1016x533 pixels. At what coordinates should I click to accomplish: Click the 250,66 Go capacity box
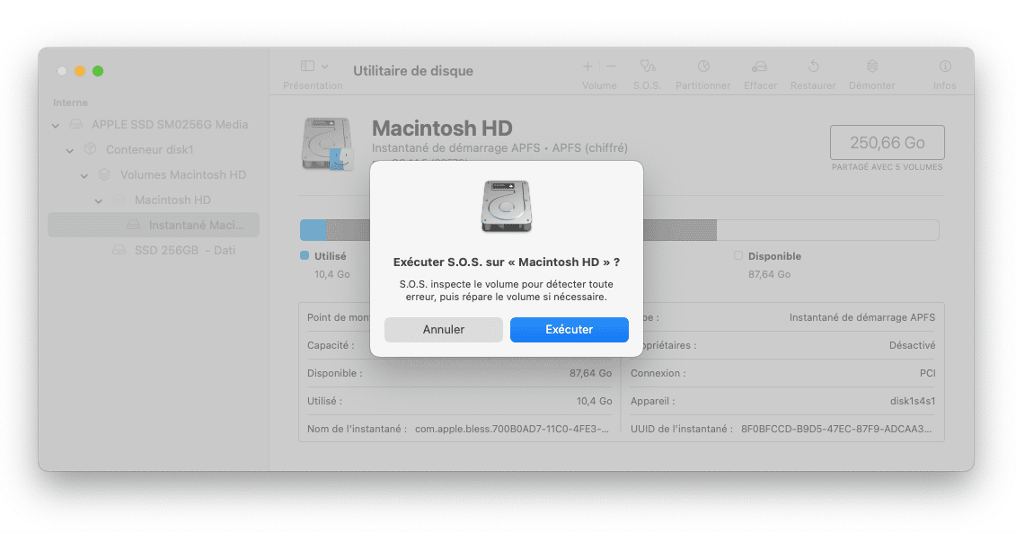point(887,142)
